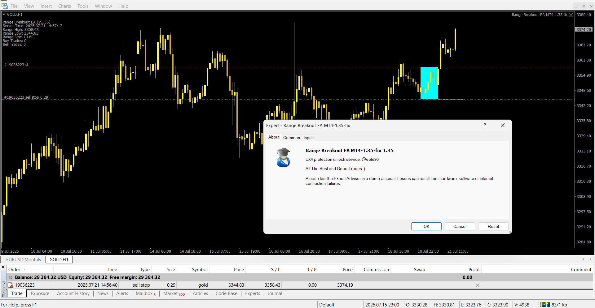
Task: Open the Charts menu
Action: (64, 6)
